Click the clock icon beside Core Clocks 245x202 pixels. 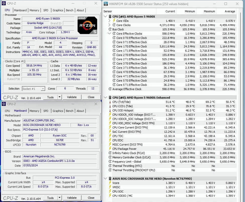114,25
